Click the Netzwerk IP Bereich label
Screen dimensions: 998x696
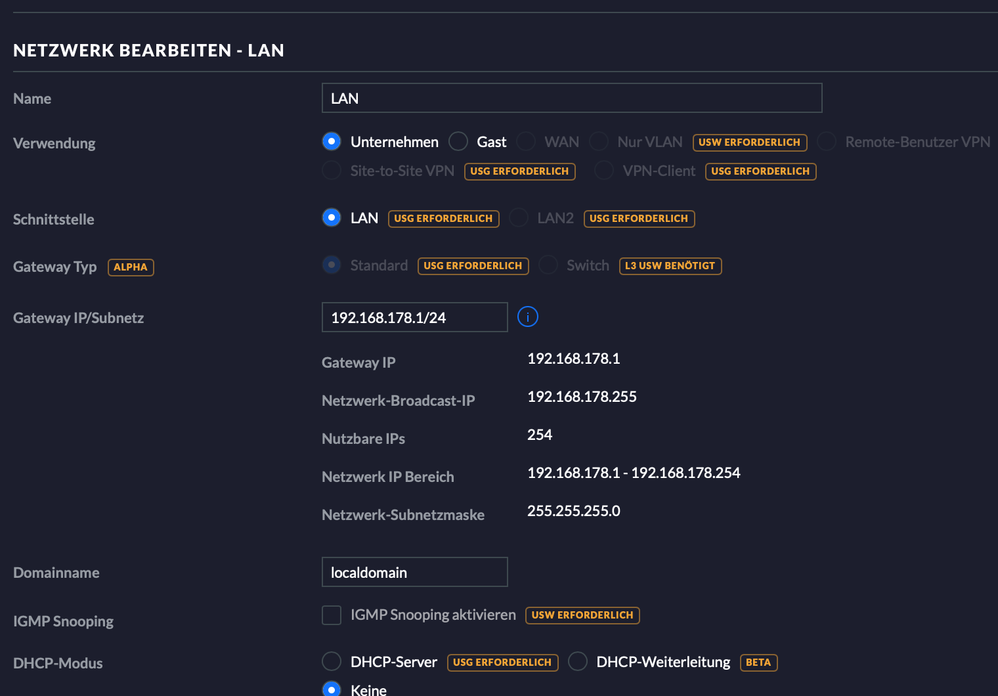[388, 477]
